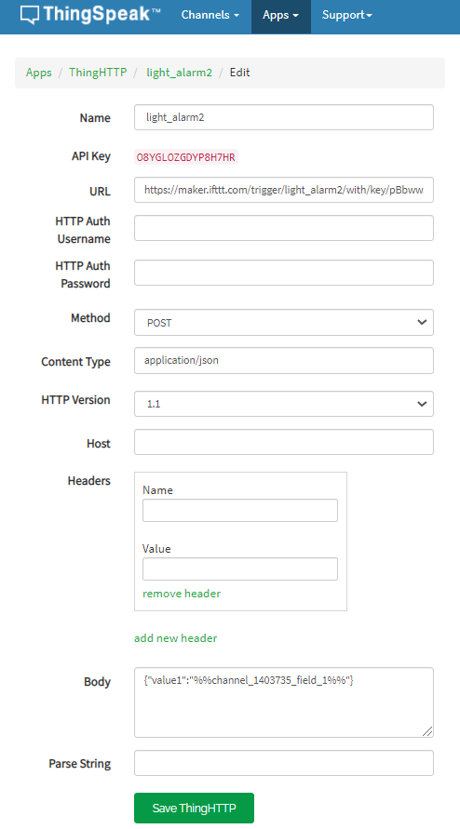
Task: Edit the Content Type field
Action: (284, 361)
